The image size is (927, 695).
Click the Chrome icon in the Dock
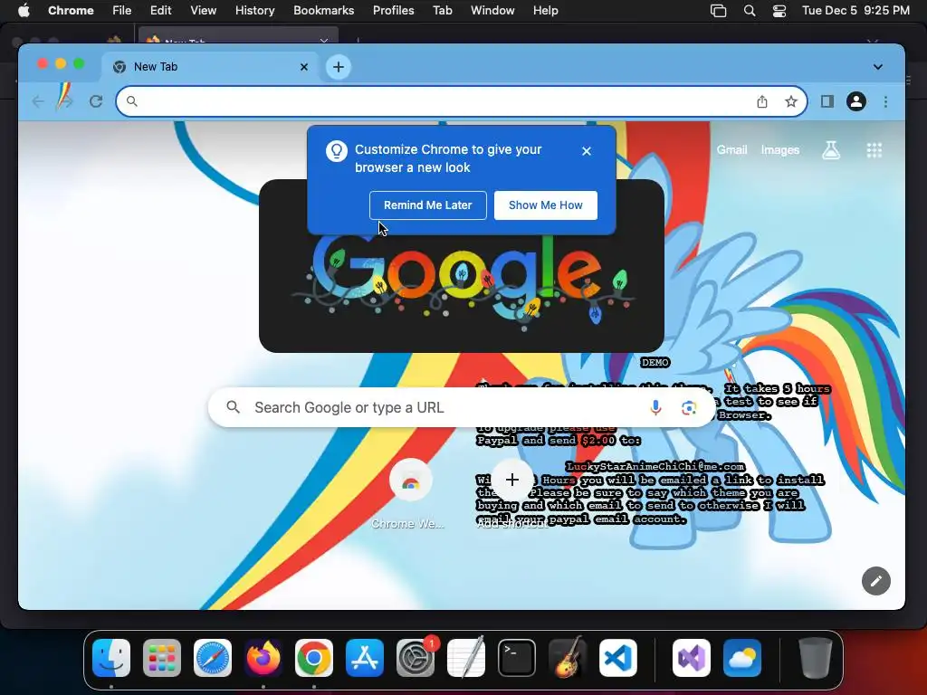pyautogui.click(x=314, y=658)
